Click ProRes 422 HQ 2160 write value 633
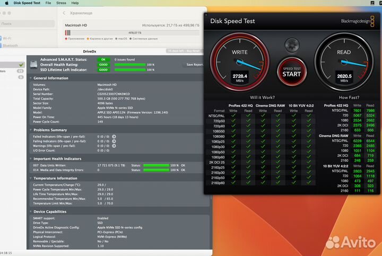 (x=357, y=130)
